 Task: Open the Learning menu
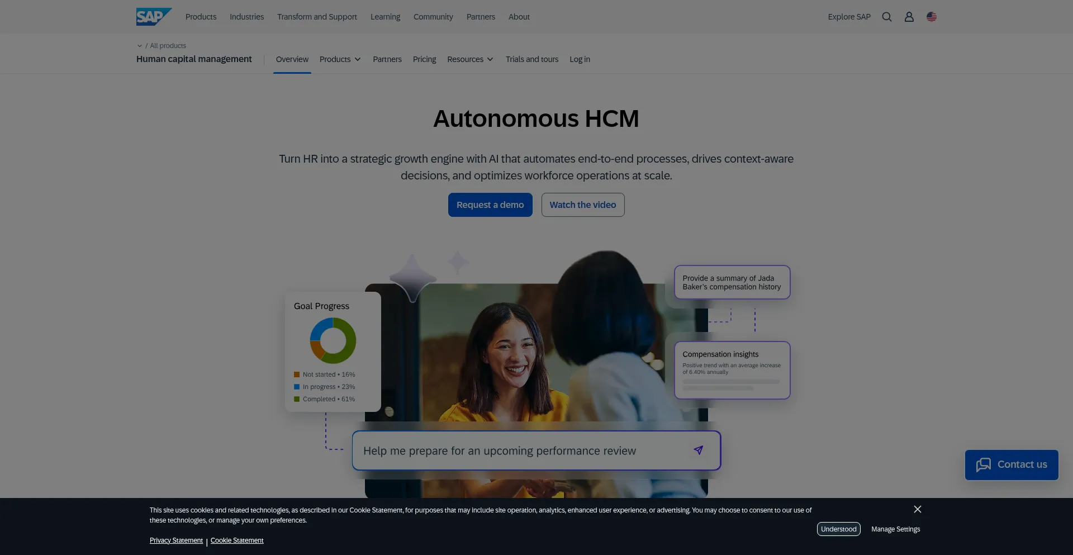click(385, 17)
